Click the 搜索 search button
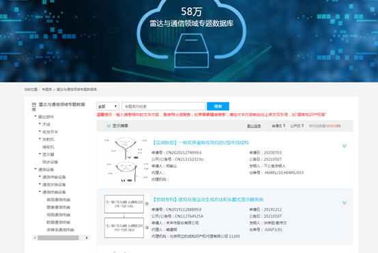The image size is (378, 253). point(218,106)
